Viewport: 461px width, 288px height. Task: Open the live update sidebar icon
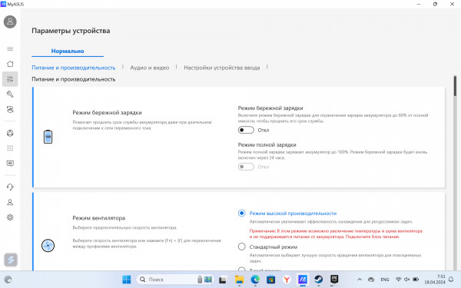click(10, 109)
